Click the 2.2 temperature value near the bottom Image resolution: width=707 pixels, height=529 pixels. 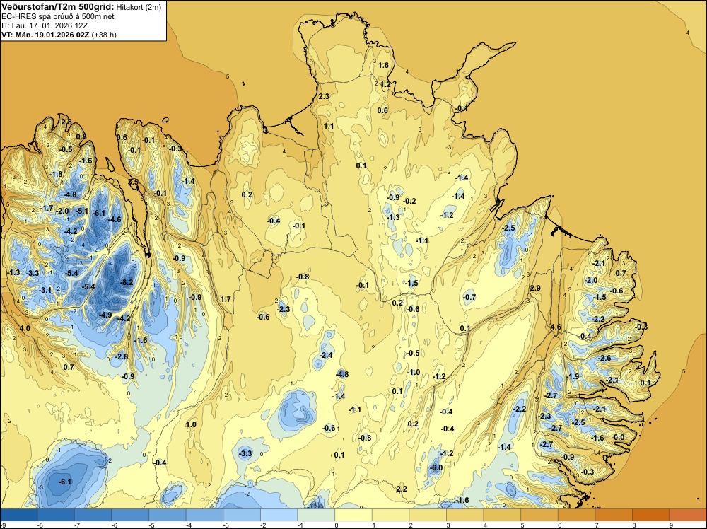pos(402,489)
